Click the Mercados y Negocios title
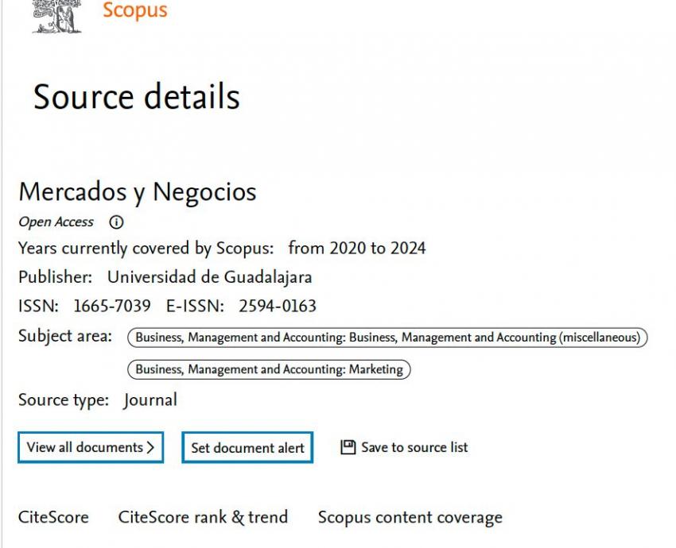 point(138,192)
